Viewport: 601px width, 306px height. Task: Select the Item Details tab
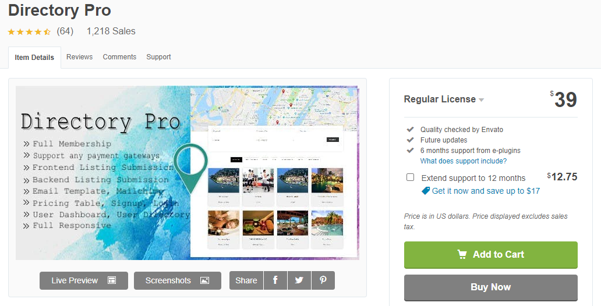point(34,58)
